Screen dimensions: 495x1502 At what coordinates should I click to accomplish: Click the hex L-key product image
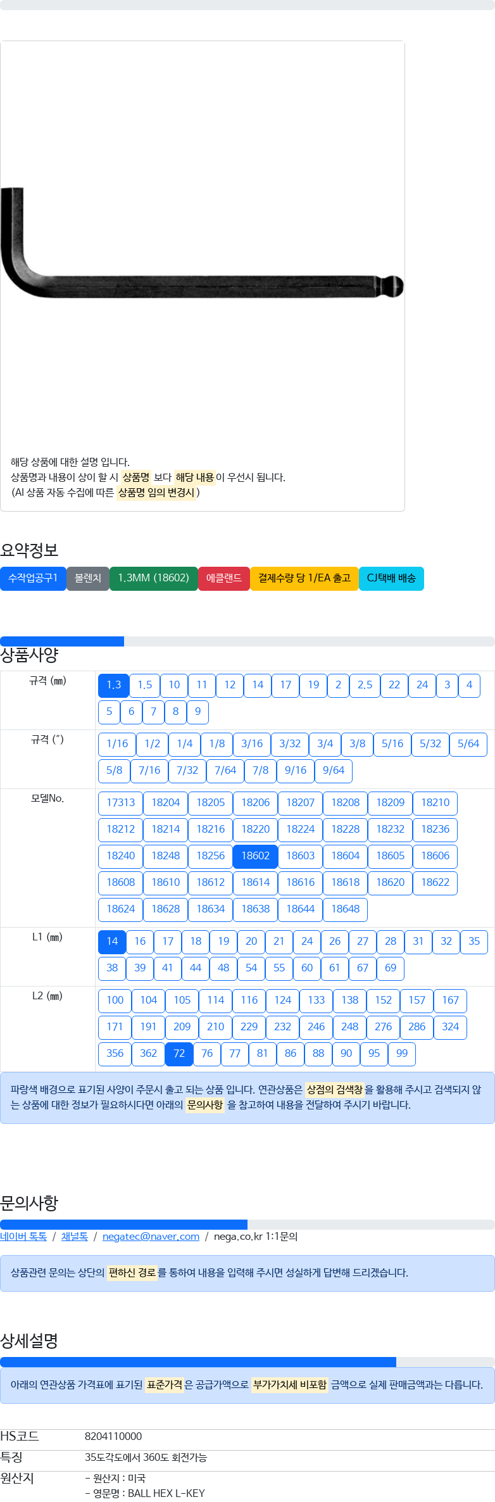(201, 243)
